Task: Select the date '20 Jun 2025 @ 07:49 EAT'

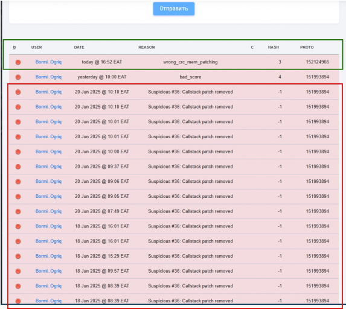Action: click(x=102, y=211)
